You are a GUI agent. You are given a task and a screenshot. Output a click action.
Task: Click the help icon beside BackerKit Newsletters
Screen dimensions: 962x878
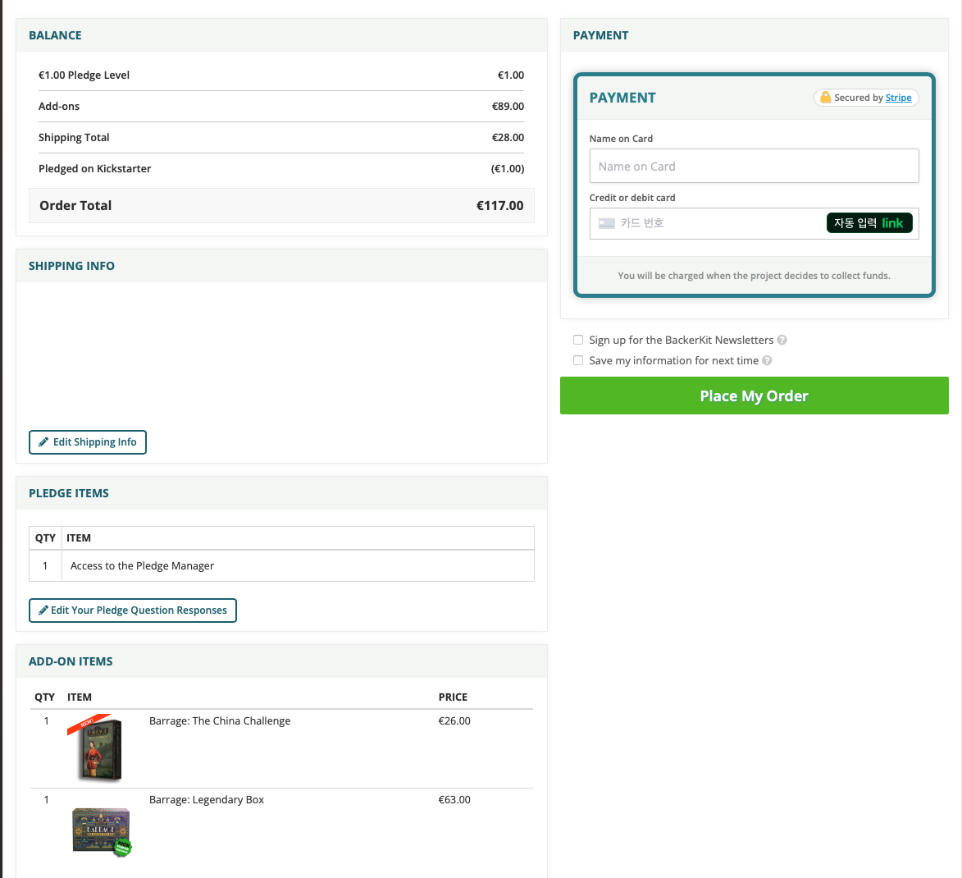782,341
